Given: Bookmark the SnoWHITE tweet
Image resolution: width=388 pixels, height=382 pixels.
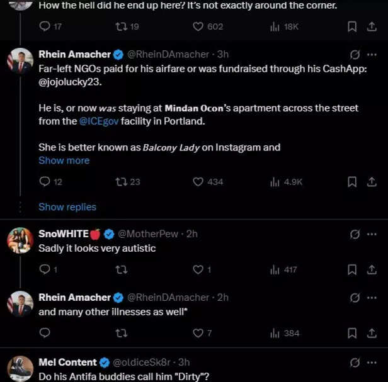Looking at the screenshot, I should pos(353,270).
